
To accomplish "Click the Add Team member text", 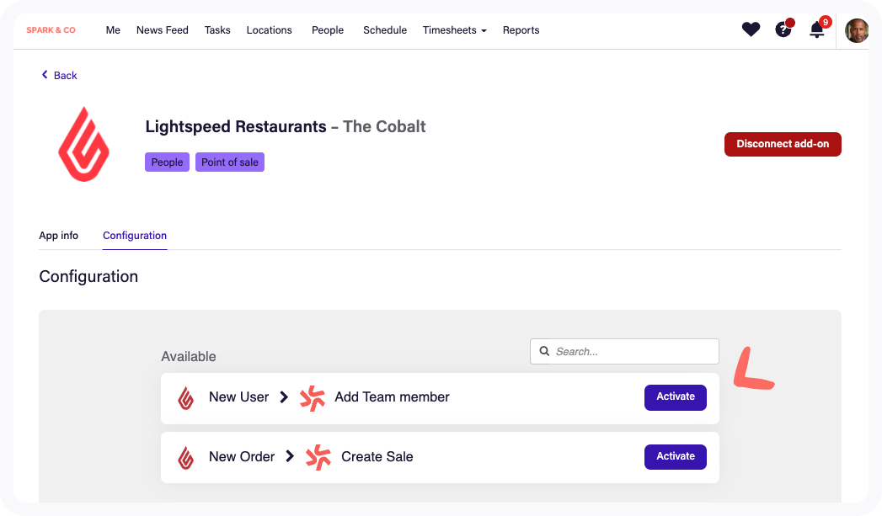I will [x=392, y=396].
